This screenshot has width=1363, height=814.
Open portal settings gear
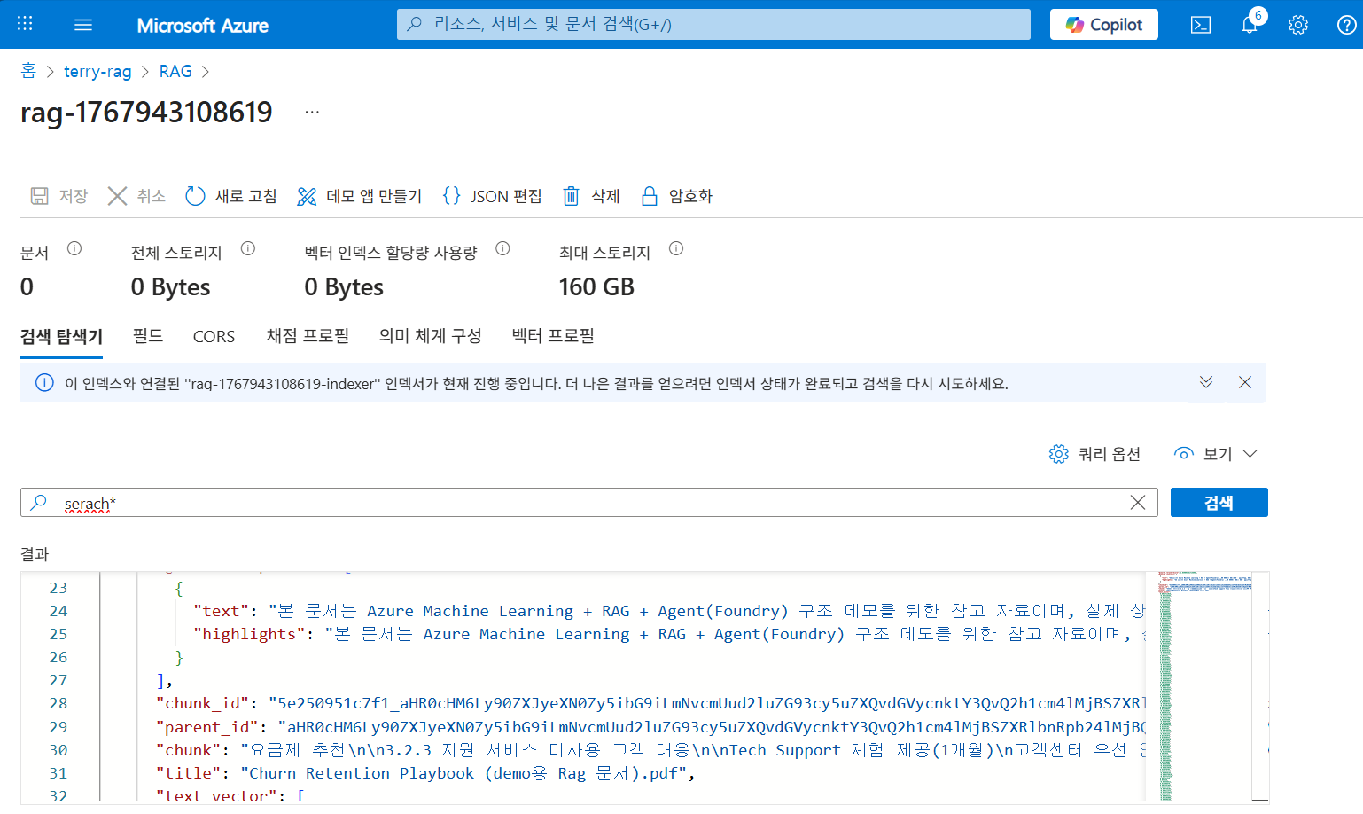1298,25
